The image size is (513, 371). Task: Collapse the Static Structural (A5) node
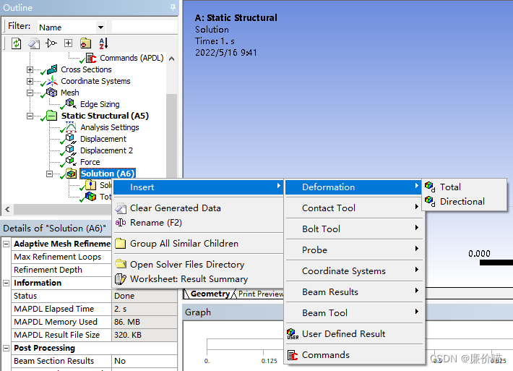[30, 116]
